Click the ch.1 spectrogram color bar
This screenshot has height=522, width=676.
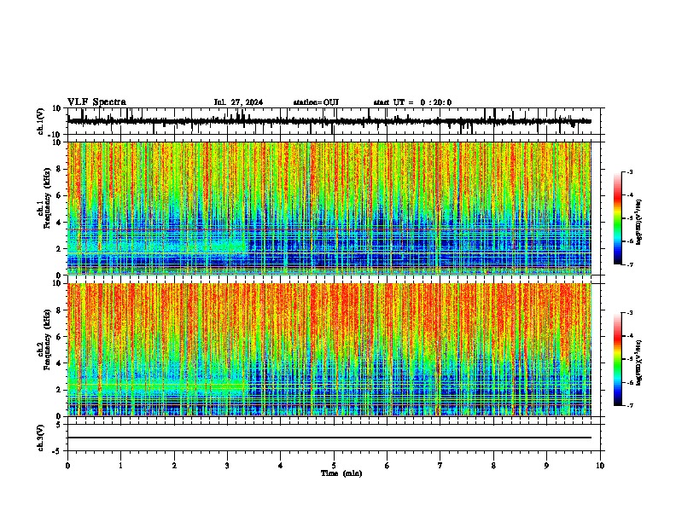click(x=618, y=217)
